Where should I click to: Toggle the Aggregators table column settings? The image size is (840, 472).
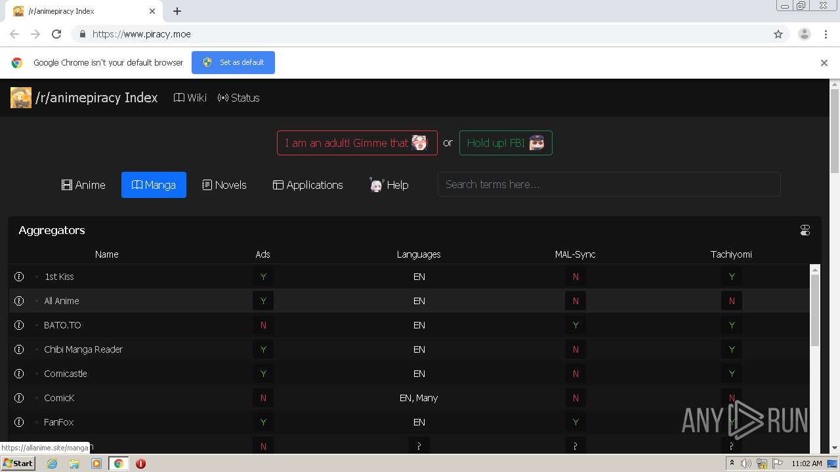click(805, 230)
